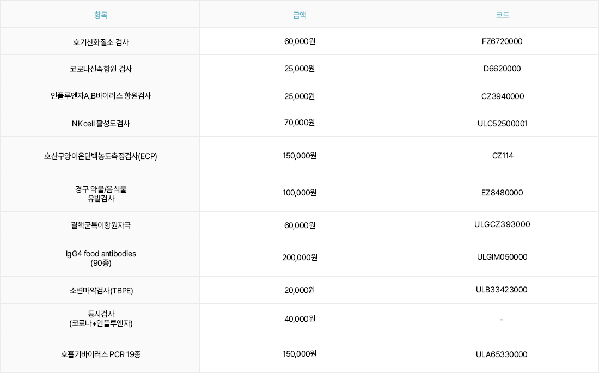Click the code EZ8480000
This screenshot has width=599, height=373.
point(502,193)
